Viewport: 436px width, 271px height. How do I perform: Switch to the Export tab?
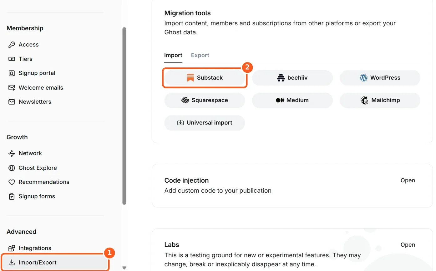(200, 55)
